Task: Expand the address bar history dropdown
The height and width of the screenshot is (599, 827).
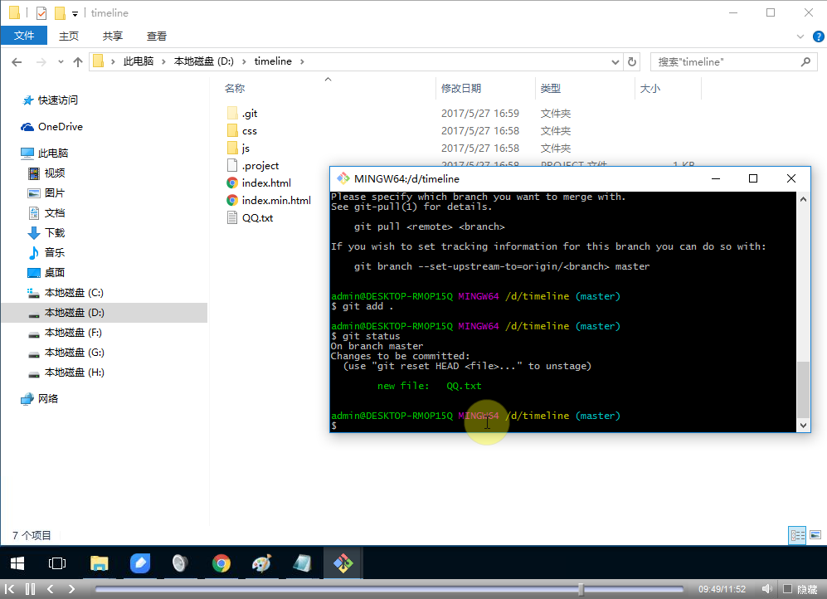Action: point(615,61)
